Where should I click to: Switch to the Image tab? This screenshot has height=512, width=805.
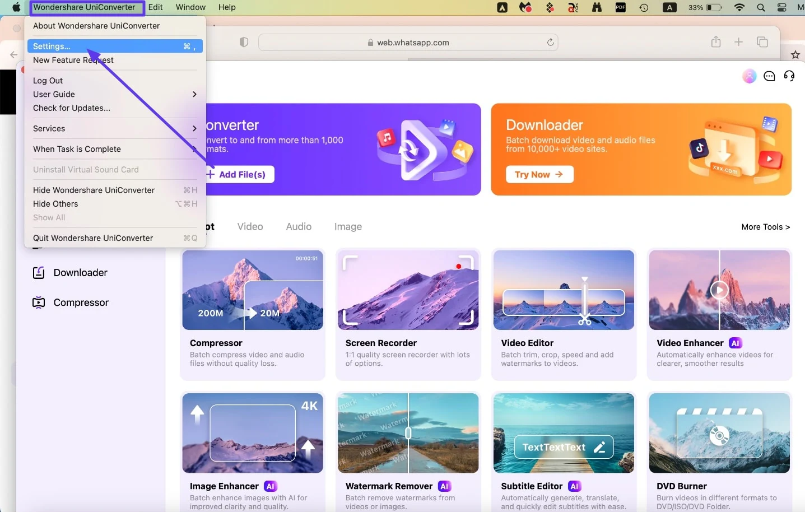click(x=348, y=226)
